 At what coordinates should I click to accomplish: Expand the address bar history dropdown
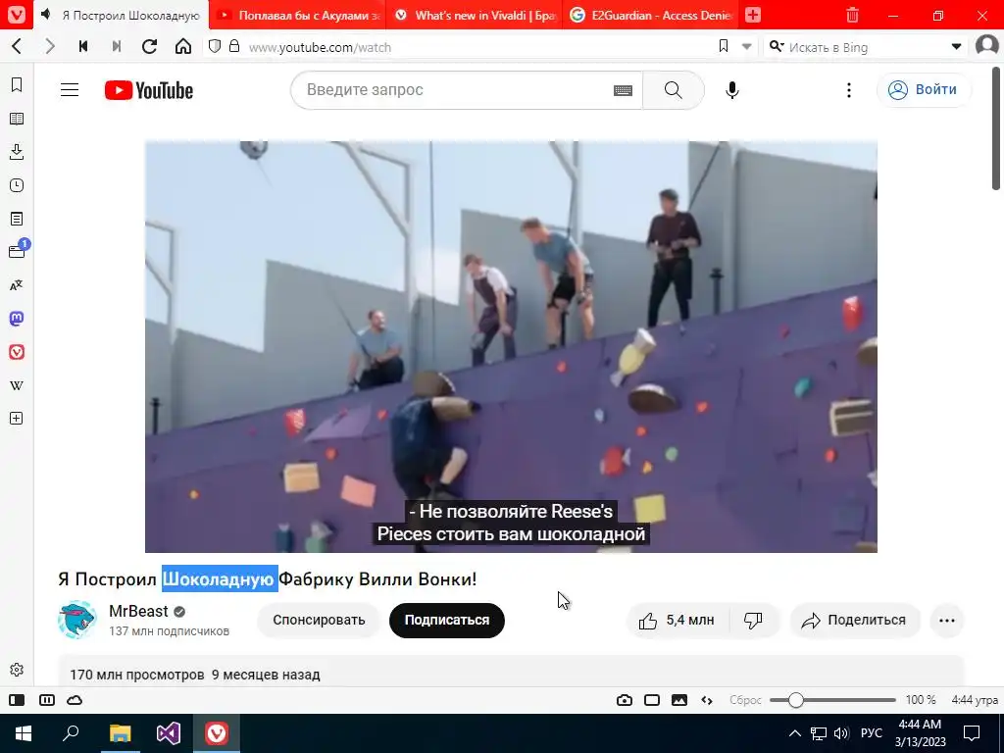[746, 47]
